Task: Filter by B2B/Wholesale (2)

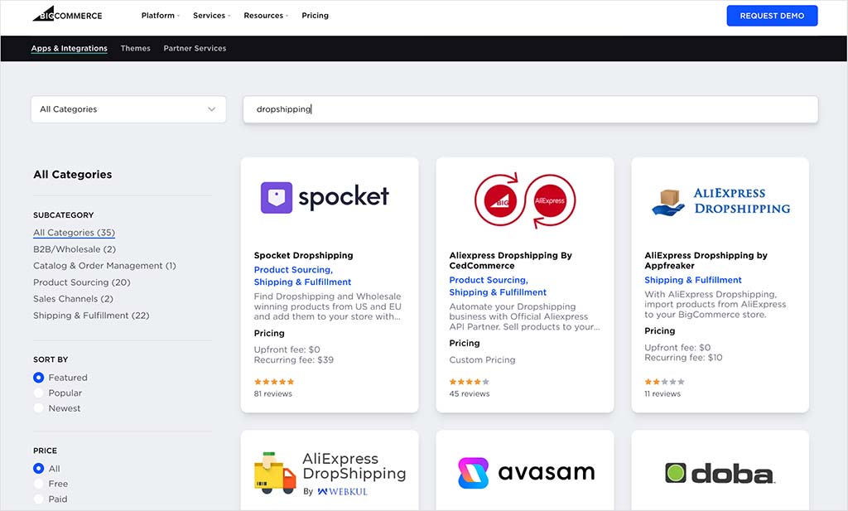Action: (x=75, y=249)
